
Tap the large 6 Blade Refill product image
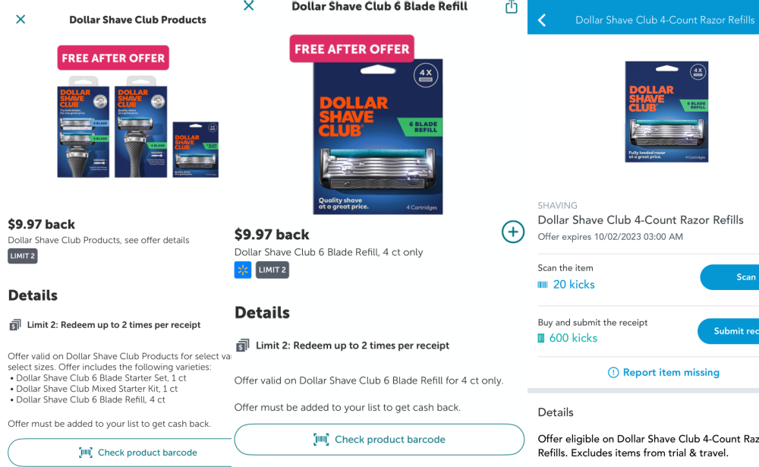tap(377, 137)
